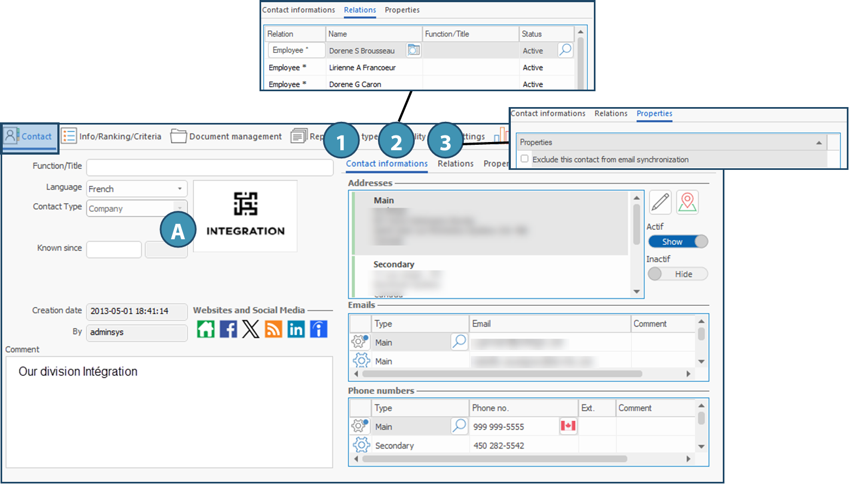This screenshot has height=484, width=849.
Task: Click the Canada flag phone icon
Action: coord(568,426)
